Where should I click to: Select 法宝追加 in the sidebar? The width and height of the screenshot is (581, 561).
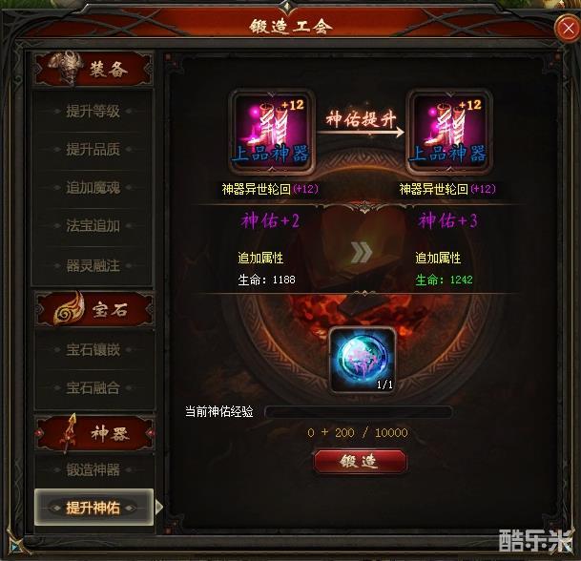[93, 226]
